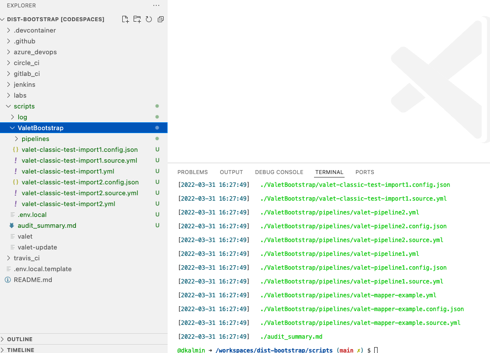This screenshot has height=353, width=490.
Task: Select the TERMINAL tab
Action: (329, 172)
